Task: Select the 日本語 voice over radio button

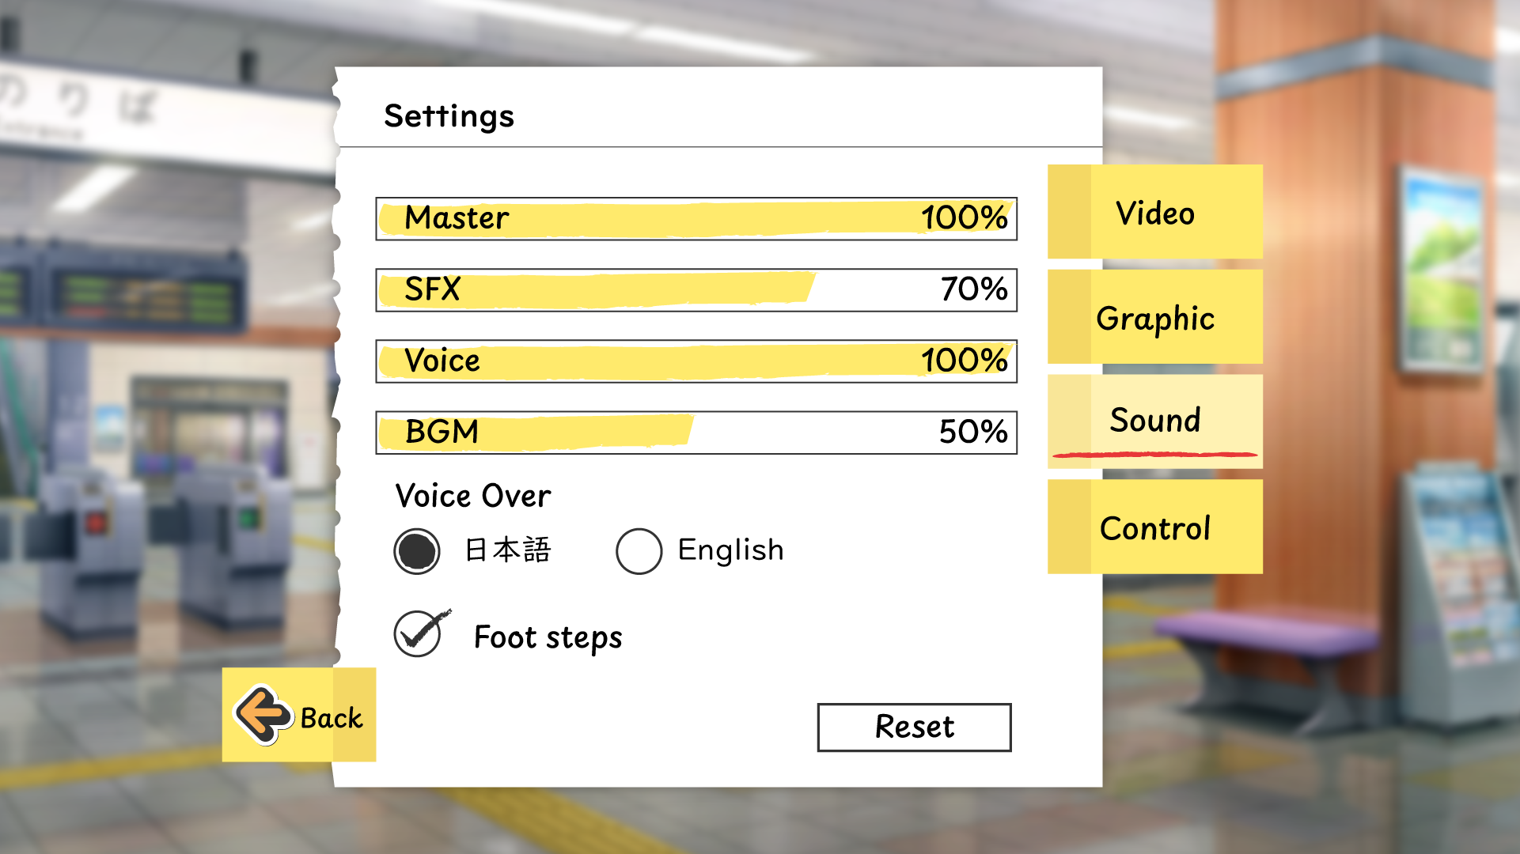Action: [417, 551]
